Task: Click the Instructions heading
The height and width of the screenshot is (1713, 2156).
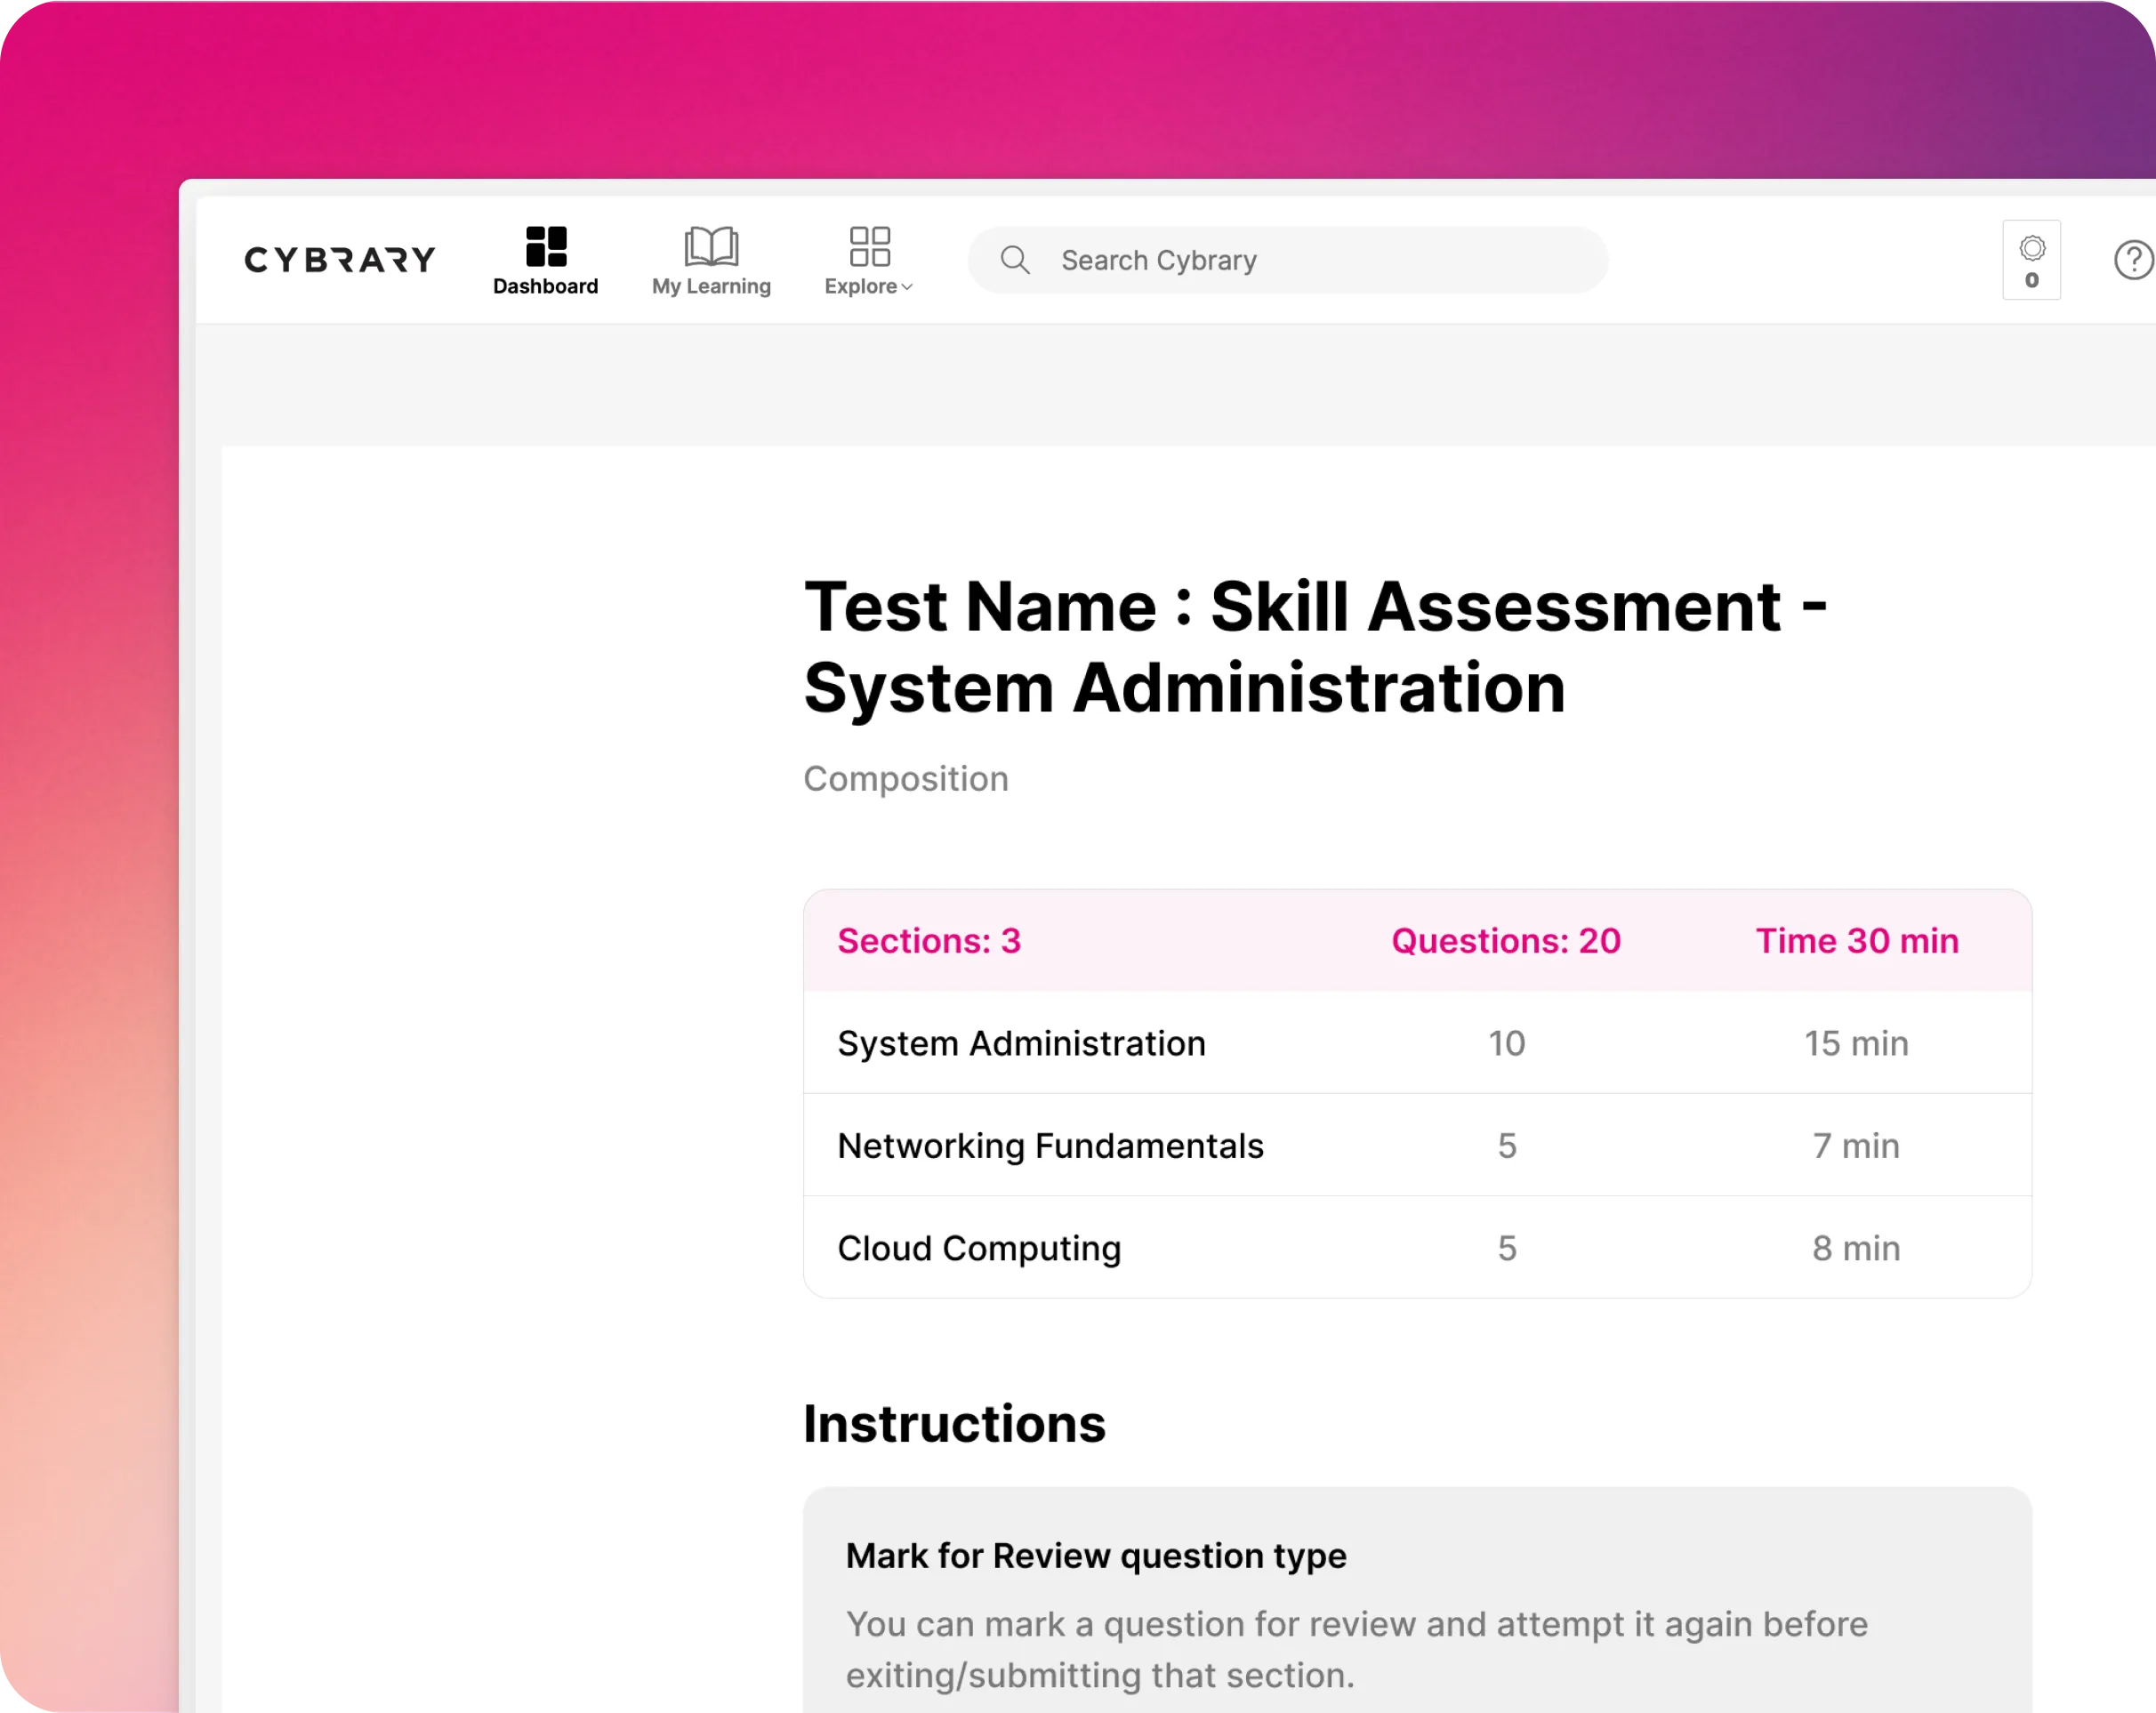Action: pos(954,1424)
